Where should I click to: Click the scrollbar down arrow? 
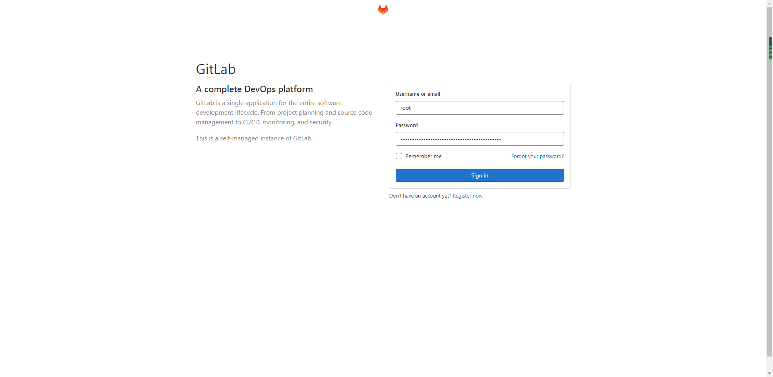770,373
